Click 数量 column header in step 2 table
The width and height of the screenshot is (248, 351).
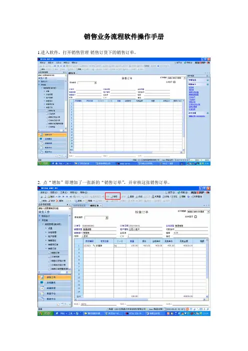pos(132,241)
